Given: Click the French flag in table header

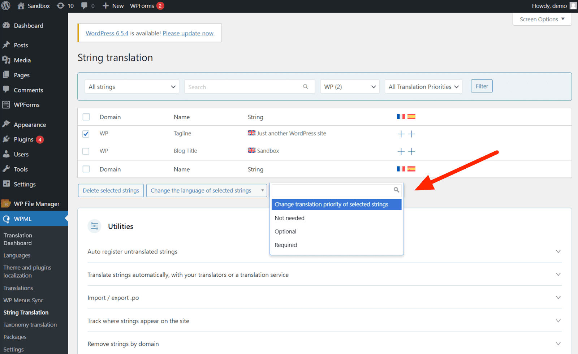Looking at the screenshot, I should 401,116.
